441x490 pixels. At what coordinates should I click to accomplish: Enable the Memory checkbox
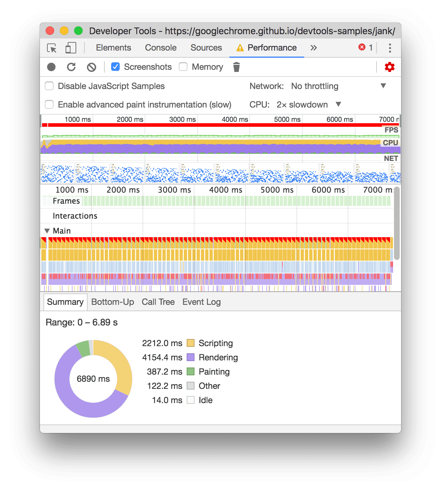(183, 67)
